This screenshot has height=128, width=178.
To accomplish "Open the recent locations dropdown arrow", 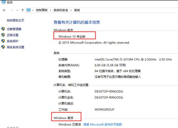I will coord(17,10).
